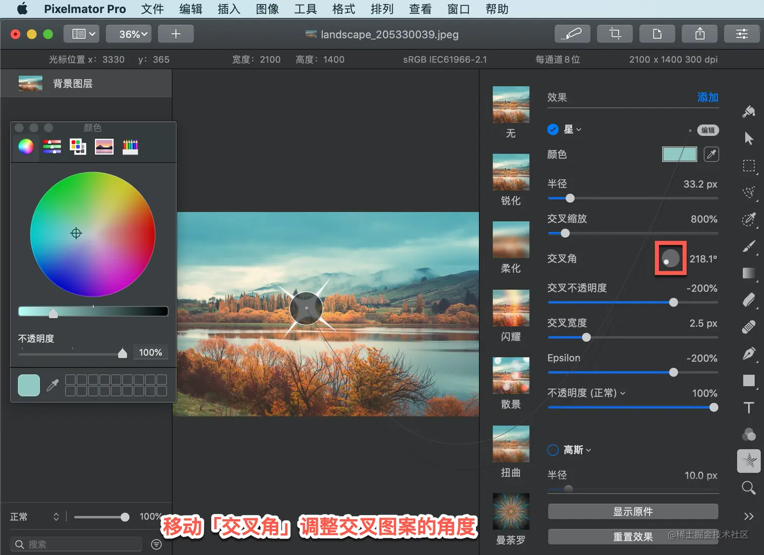The image size is (764, 555).
Task: Open the 图像 menu
Action: point(267,9)
